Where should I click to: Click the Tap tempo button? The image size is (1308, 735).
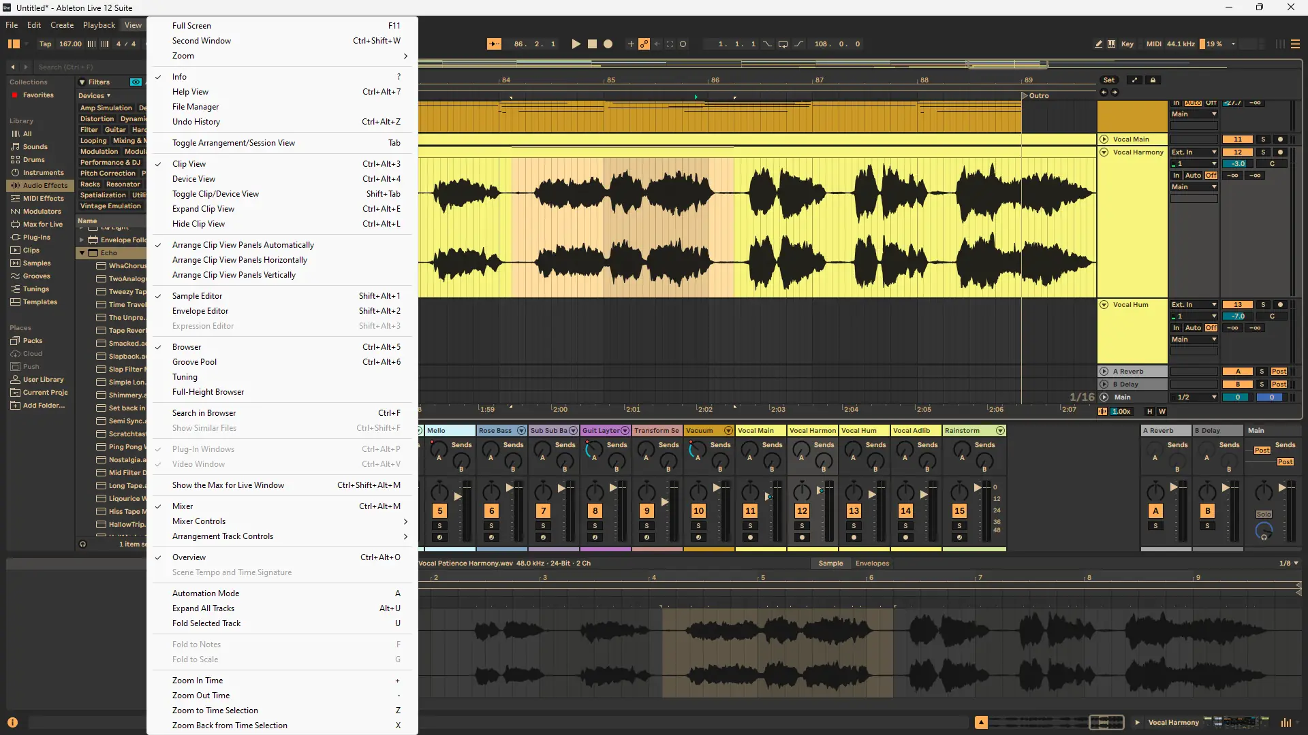click(45, 44)
